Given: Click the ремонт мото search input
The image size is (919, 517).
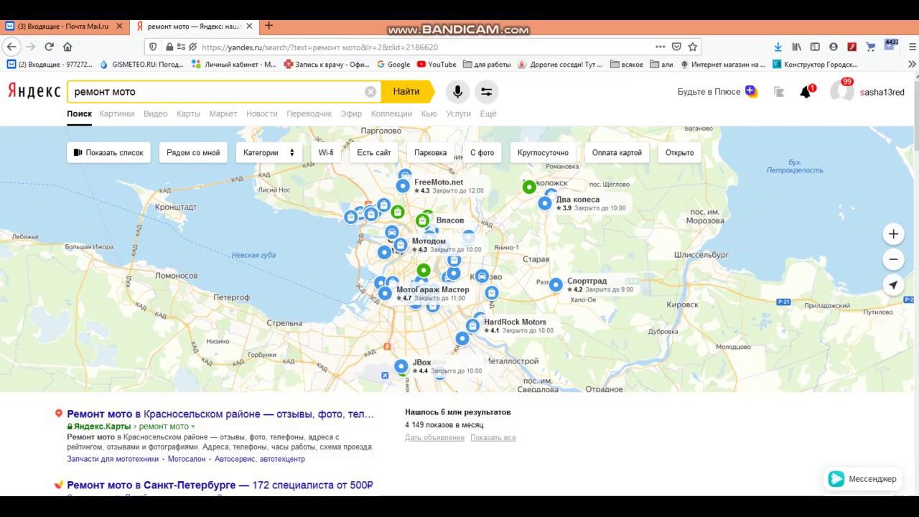Looking at the screenshot, I should click(x=215, y=92).
